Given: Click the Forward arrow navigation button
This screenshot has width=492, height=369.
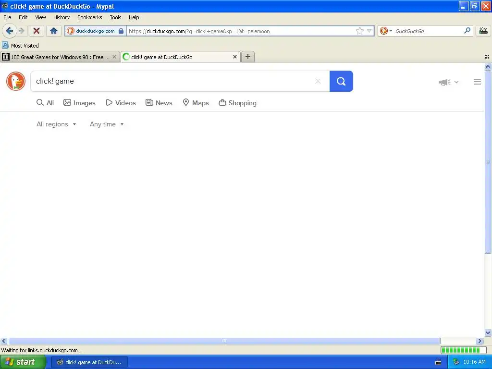Looking at the screenshot, I should [21, 31].
